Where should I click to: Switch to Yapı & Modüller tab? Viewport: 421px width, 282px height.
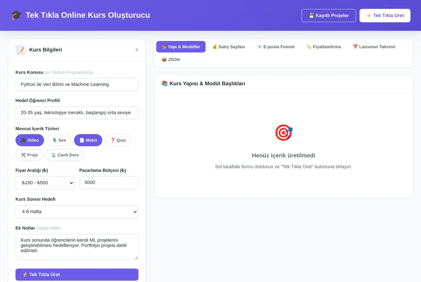[181, 47]
